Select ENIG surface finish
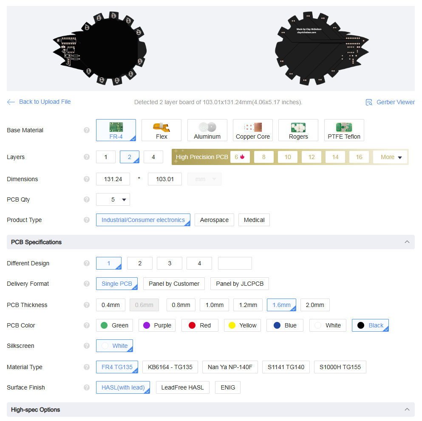 (228, 387)
